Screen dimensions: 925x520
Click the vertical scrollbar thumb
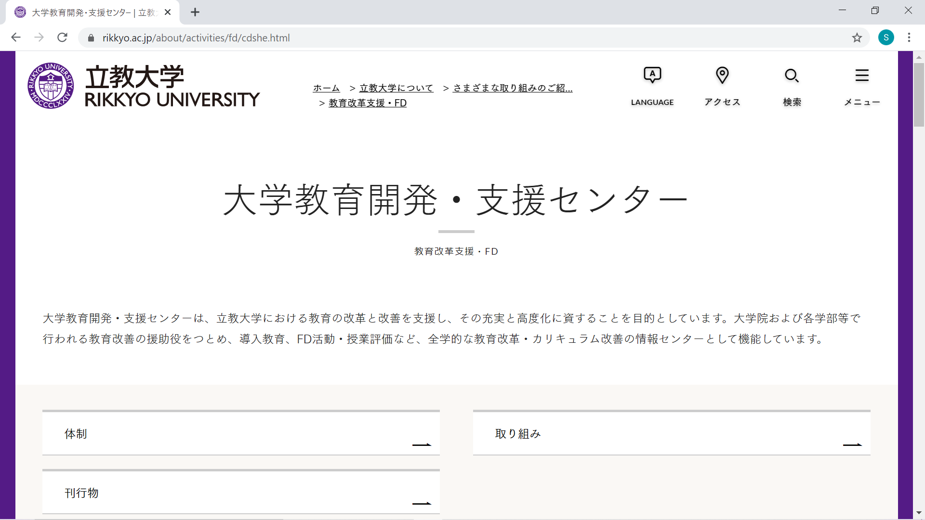pos(919,95)
